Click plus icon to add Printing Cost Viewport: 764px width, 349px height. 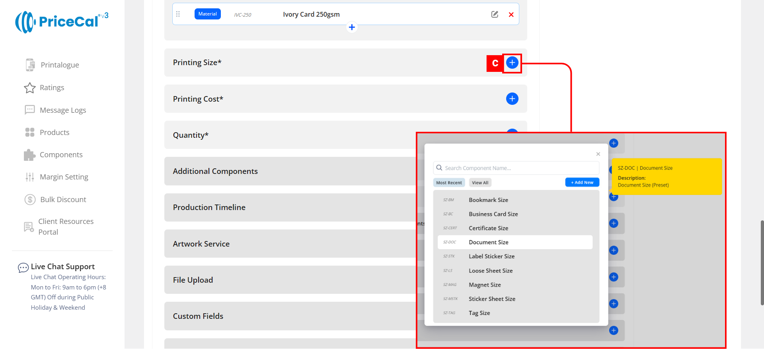pos(512,99)
